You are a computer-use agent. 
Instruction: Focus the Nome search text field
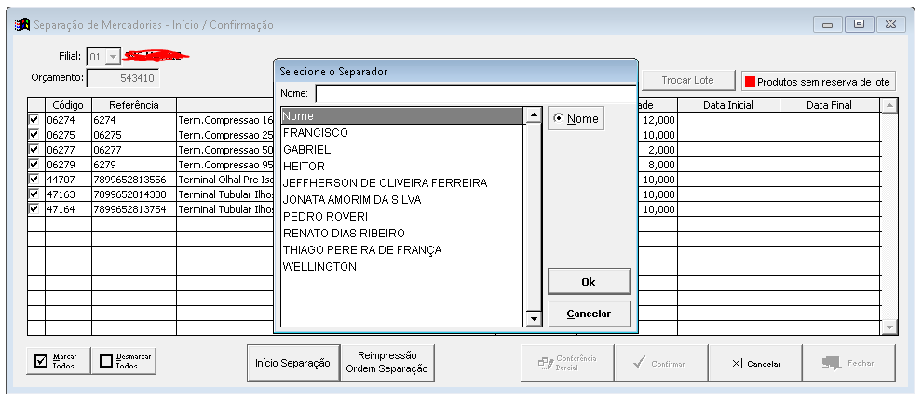tap(475, 94)
